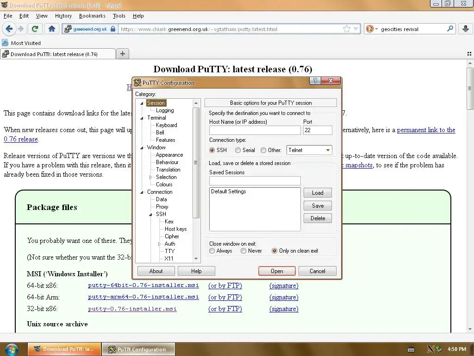Viewport: 474px width, 356px height.
Task: Open the Downloads arrow icon in the toolbar
Action: (466, 29)
